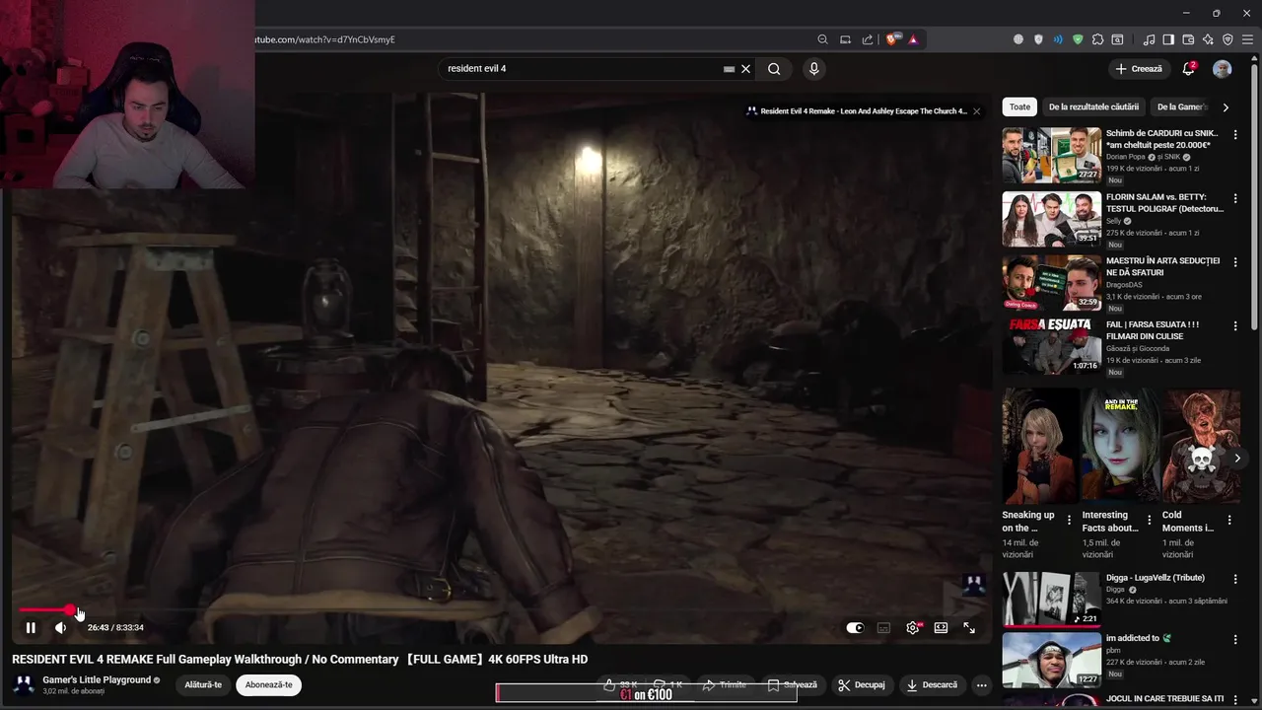Open options for 'Cold Moments' short
The width and height of the screenshot is (1262, 710).
click(x=1228, y=520)
